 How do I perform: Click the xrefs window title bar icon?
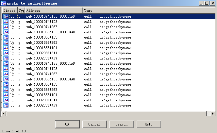click(x=4, y=3)
